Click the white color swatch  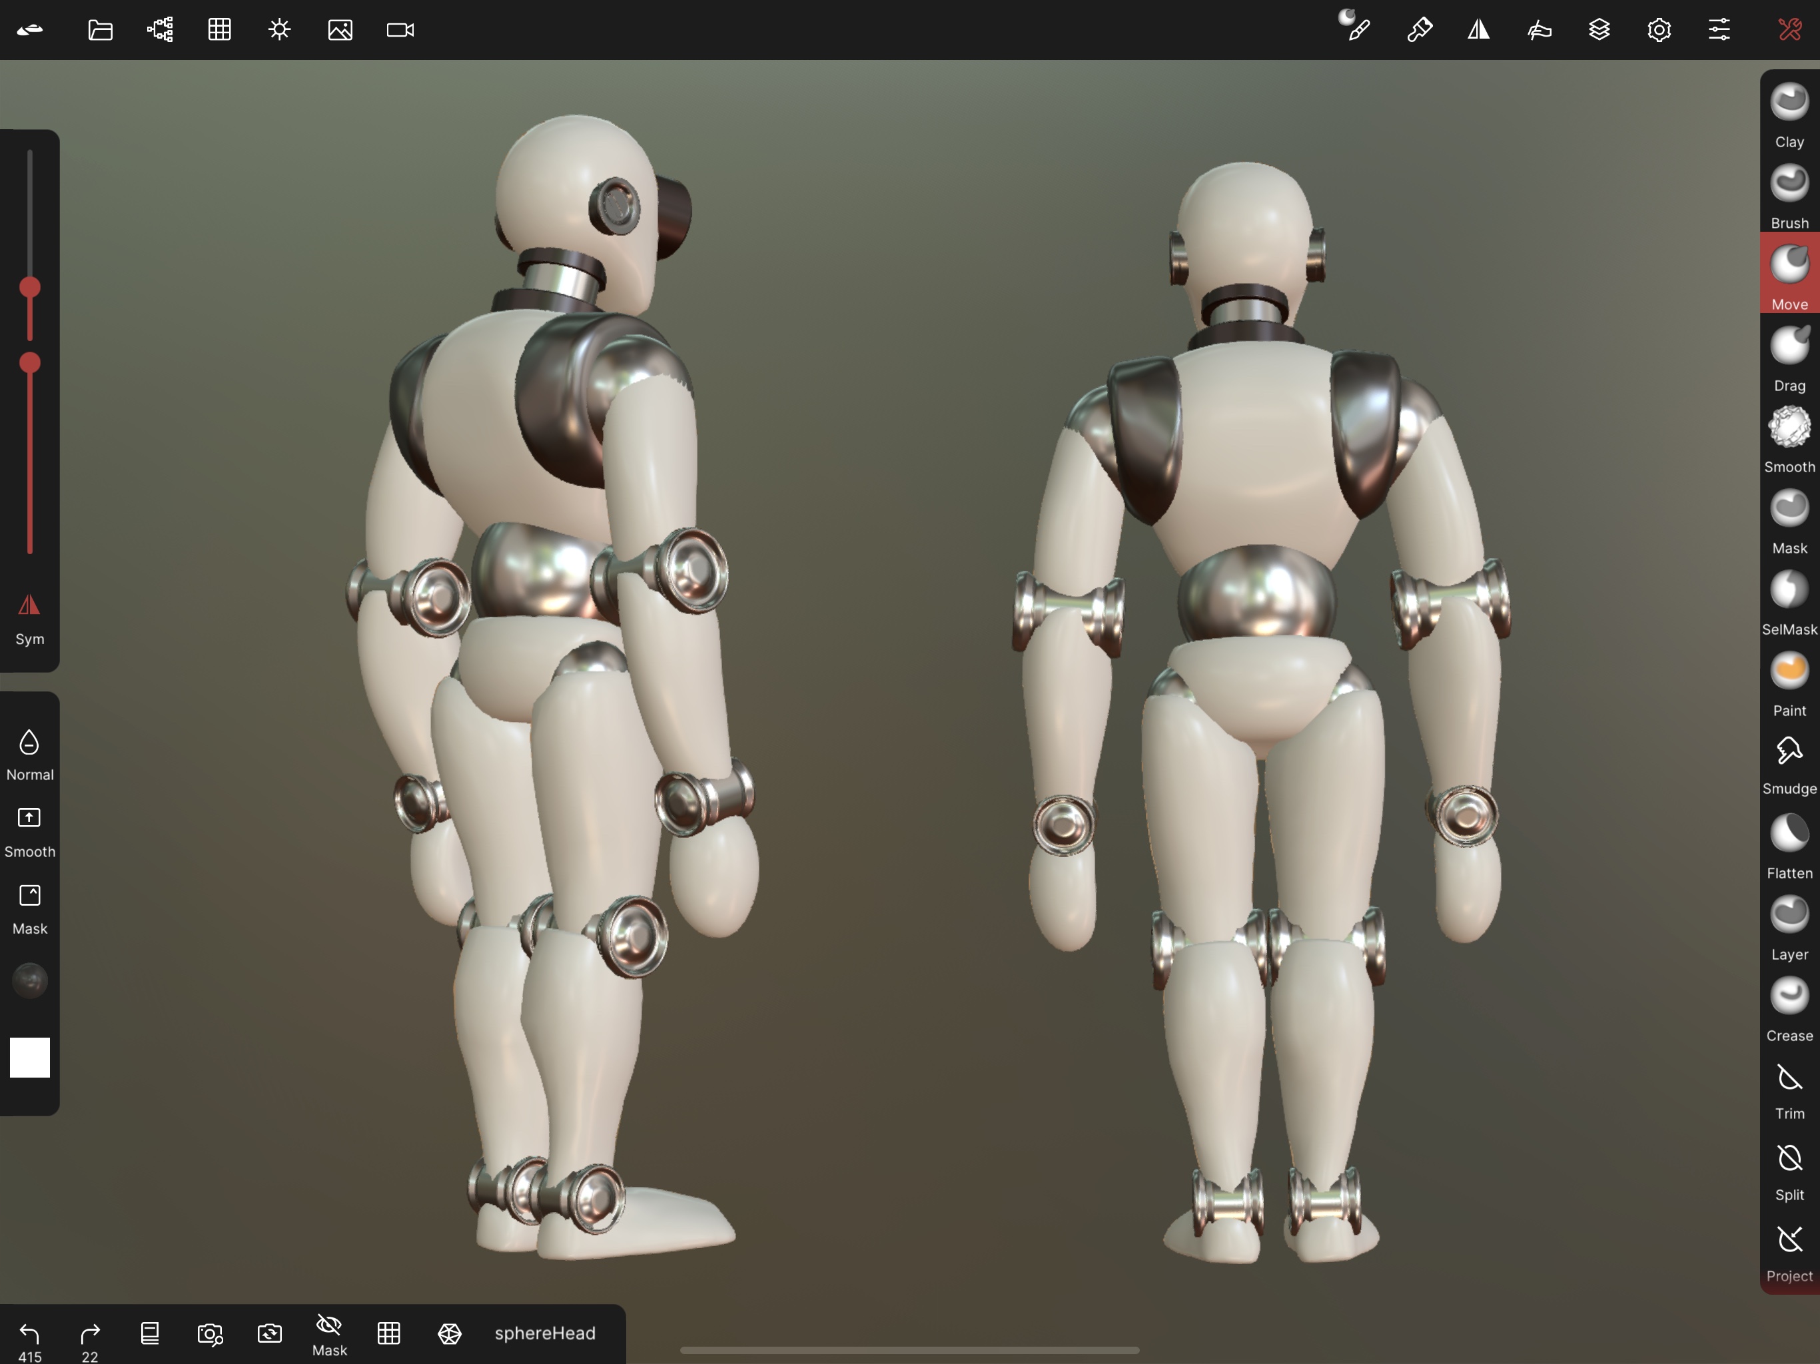pyautogui.click(x=29, y=1056)
